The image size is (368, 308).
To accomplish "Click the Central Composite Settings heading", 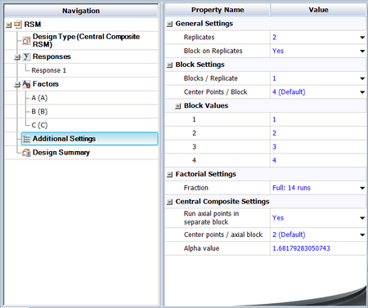I will [222, 202].
